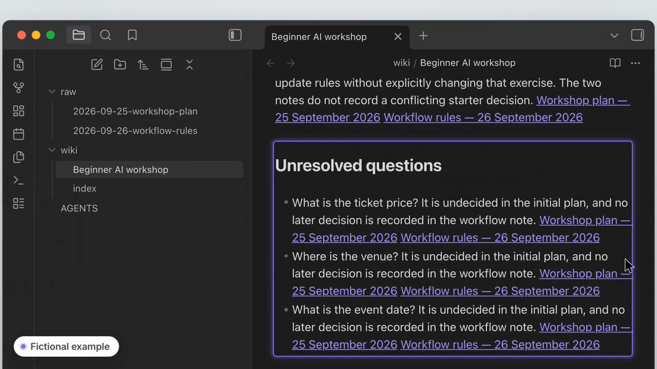Collapse all folders in the explorer
Viewport: 657px width, 369px height.
coord(189,65)
